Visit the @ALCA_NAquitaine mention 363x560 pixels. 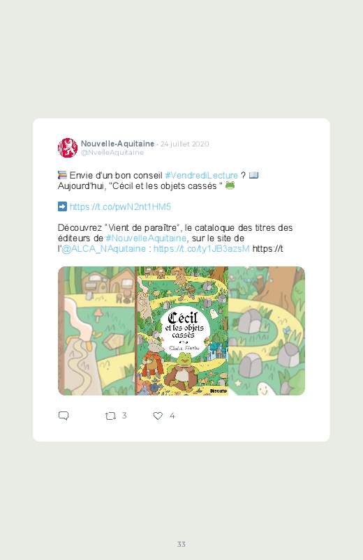click(x=104, y=249)
